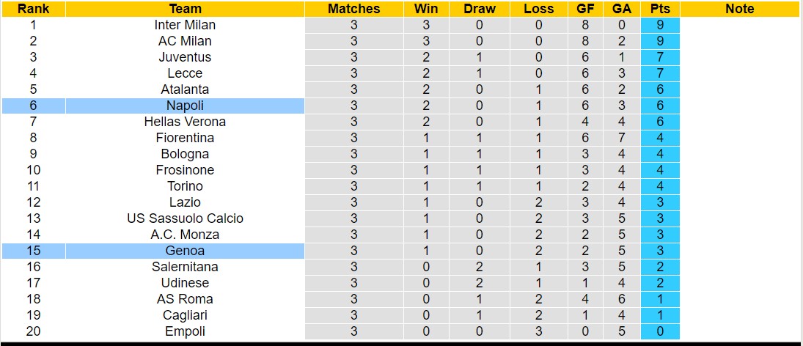Click the Empoli team name
Screen dimensions: 803x346
(x=185, y=331)
